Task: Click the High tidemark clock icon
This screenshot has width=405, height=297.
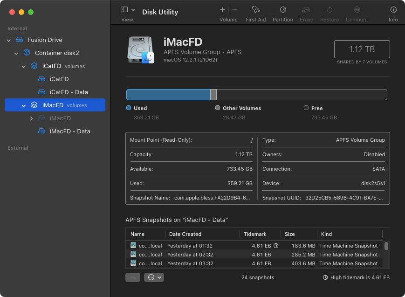Action: pos(325,277)
